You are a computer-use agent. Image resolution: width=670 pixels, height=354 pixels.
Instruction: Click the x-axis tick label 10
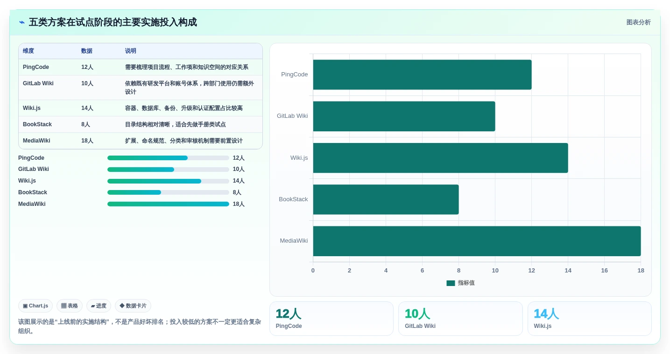[495, 271]
